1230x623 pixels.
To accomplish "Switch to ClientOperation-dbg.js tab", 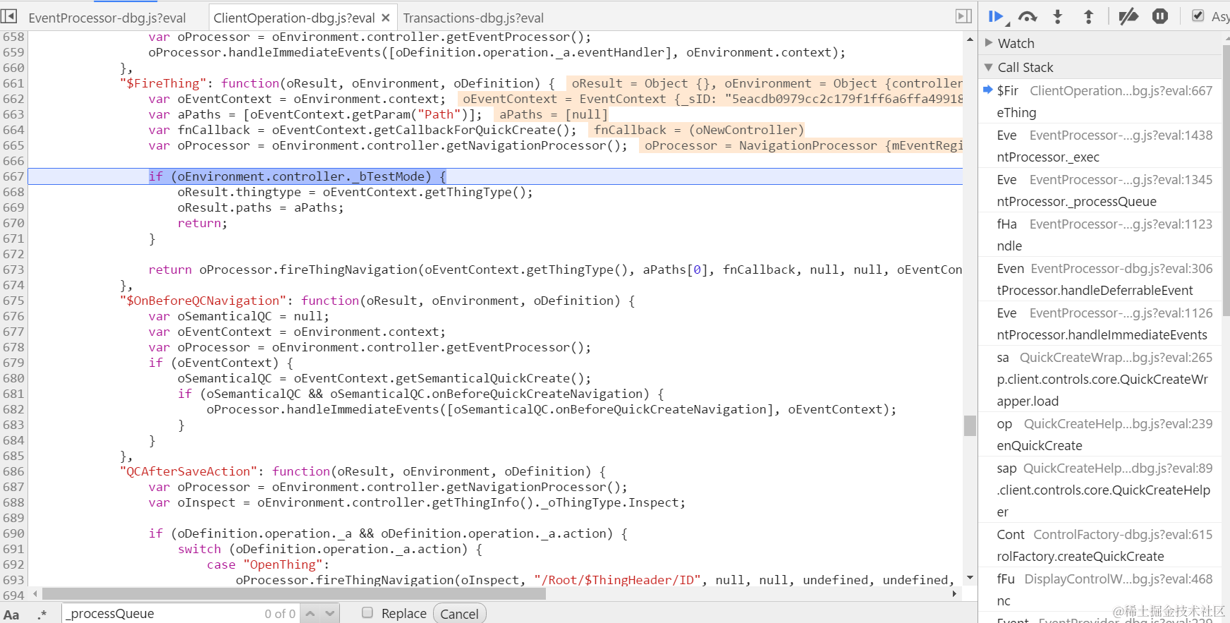I will [x=293, y=18].
